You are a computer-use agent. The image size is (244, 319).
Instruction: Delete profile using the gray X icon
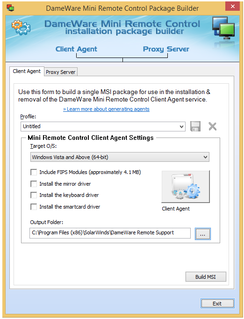[x=213, y=126]
